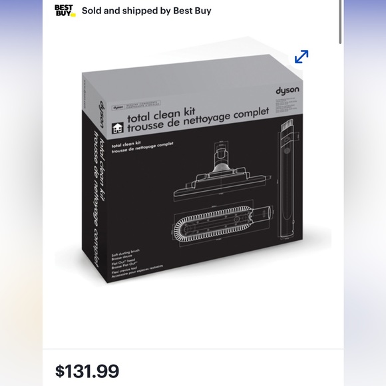Viewport: 386px width, 386px height.
Task: Click the tool list text at box bottom
Action: (x=137, y=264)
